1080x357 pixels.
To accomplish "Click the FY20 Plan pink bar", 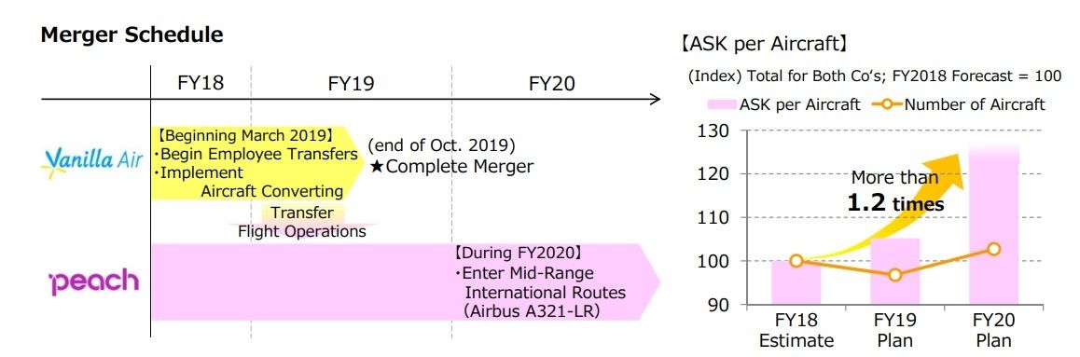I will click(993, 225).
